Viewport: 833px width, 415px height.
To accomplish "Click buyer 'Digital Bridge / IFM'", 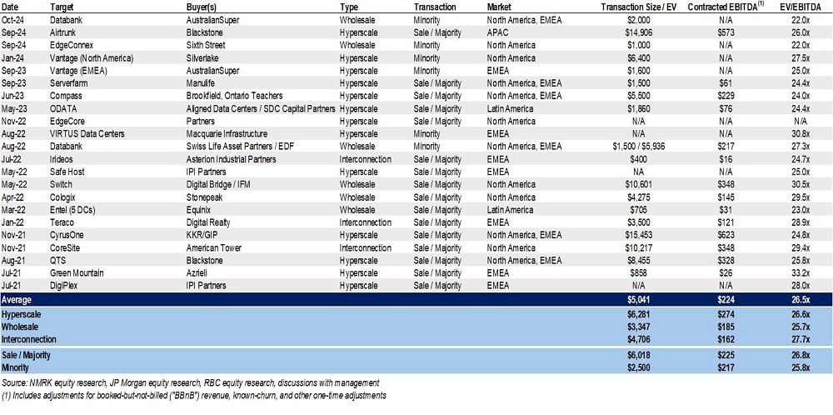I will click(219, 184).
